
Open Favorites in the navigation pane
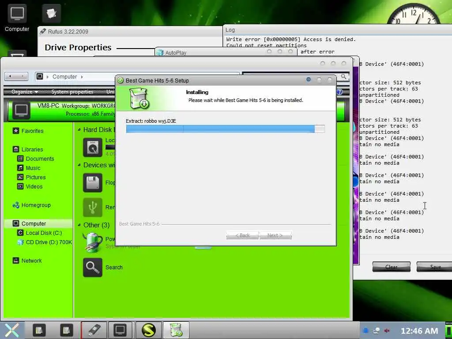pyautogui.click(x=32, y=131)
